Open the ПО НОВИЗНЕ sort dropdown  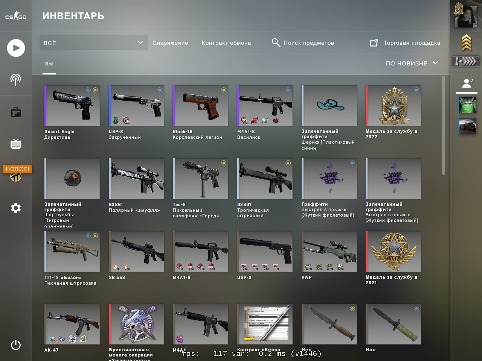coord(412,63)
